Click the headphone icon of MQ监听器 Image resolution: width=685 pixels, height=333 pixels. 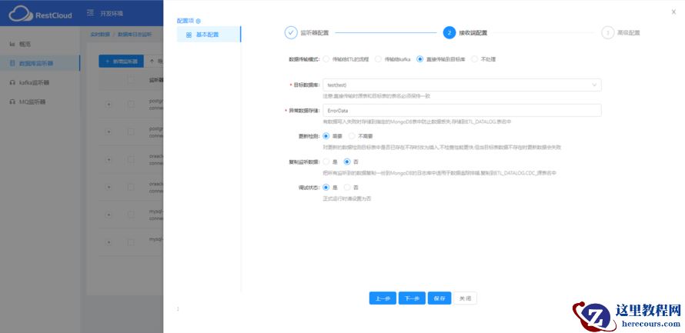point(12,102)
